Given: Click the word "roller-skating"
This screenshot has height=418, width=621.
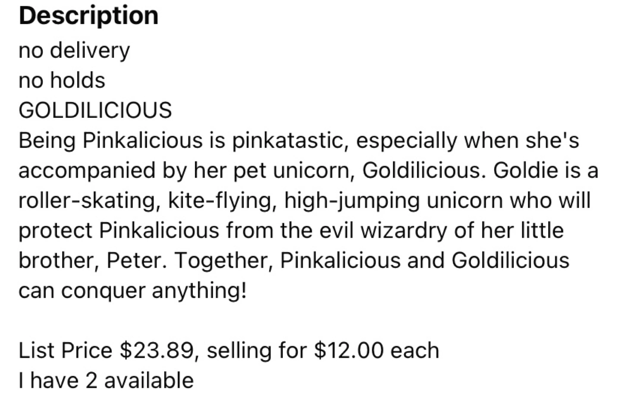Looking at the screenshot, I should [87, 201].
